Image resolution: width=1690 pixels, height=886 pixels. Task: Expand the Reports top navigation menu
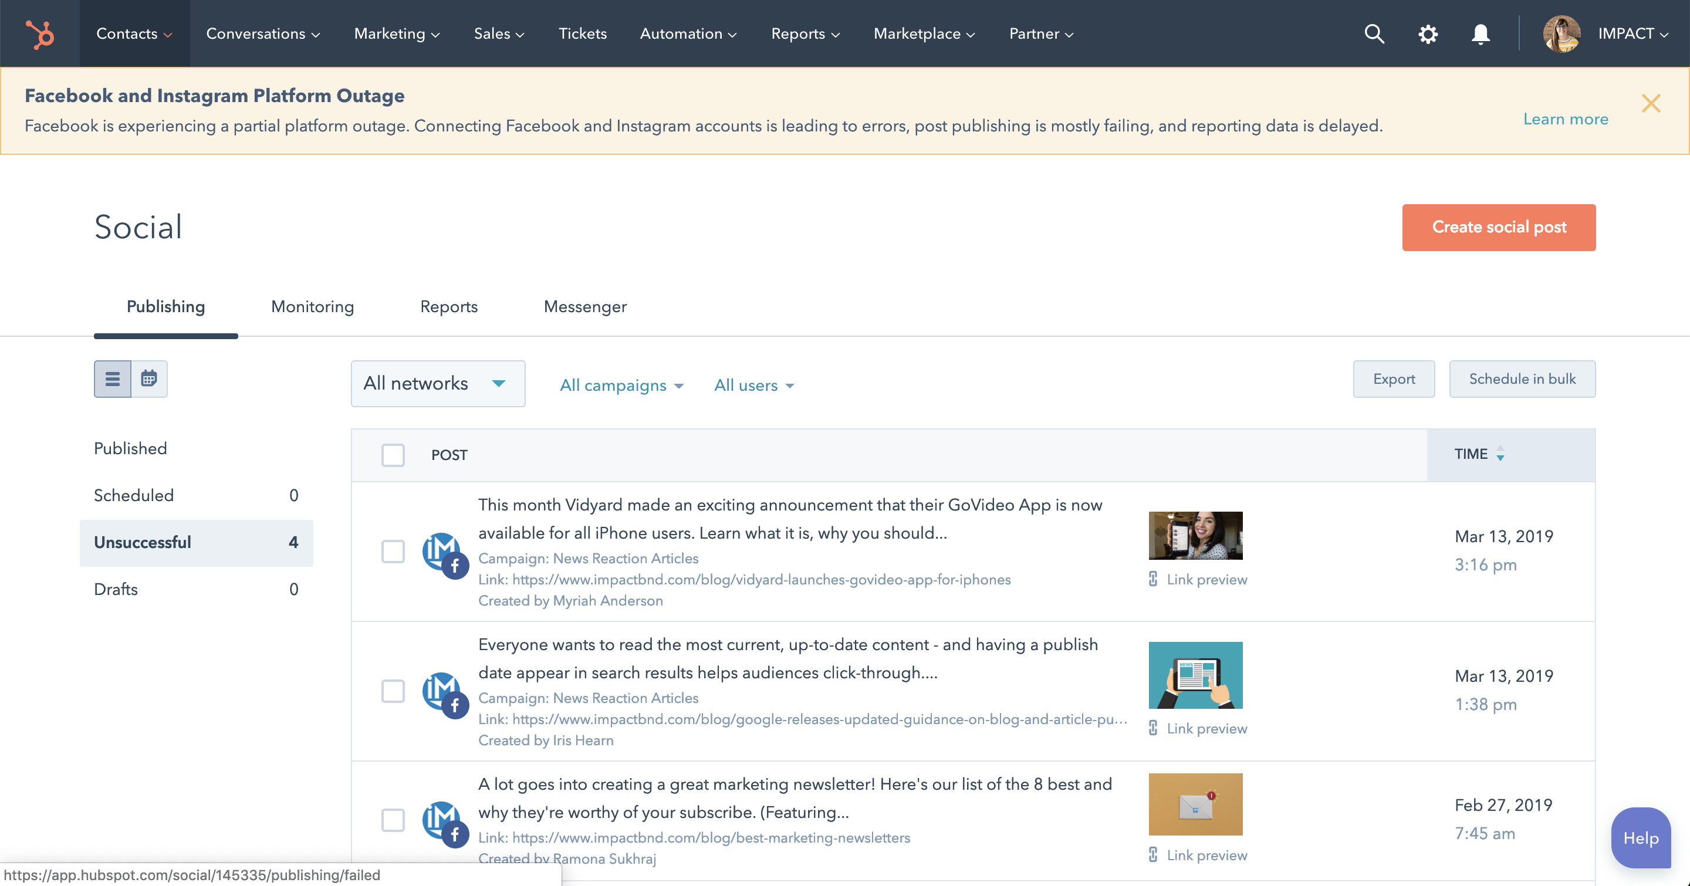(x=805, y=34)
